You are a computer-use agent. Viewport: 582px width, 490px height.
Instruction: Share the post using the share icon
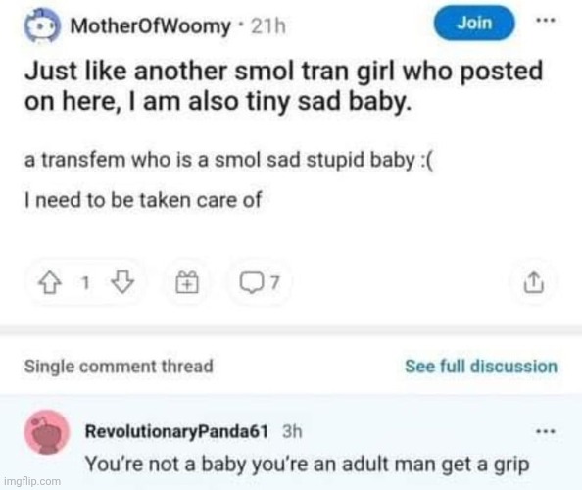tap(534, 282)
